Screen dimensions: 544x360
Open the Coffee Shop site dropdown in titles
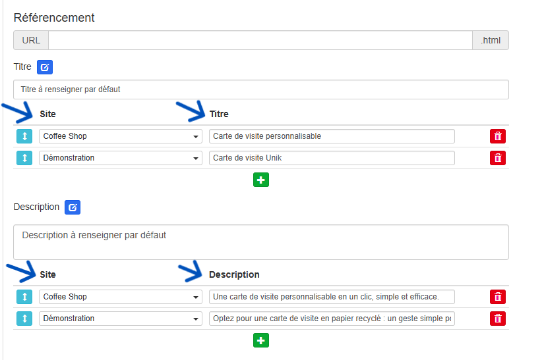click(121, 136)
